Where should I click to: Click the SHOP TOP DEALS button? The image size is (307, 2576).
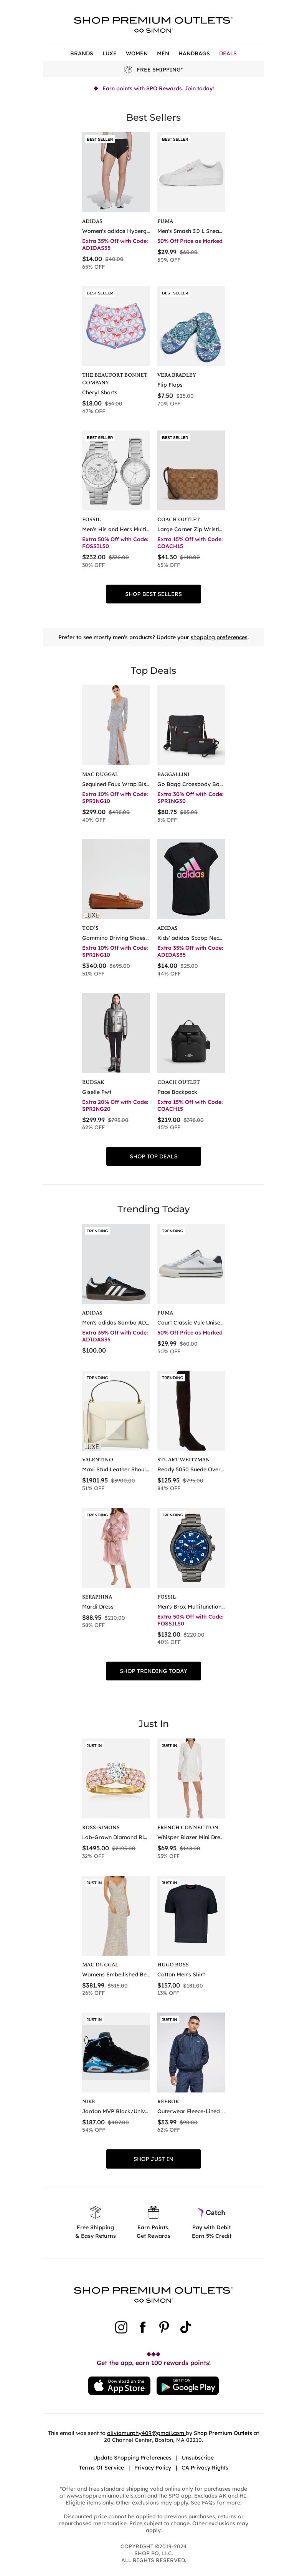tap(153, 1156)
